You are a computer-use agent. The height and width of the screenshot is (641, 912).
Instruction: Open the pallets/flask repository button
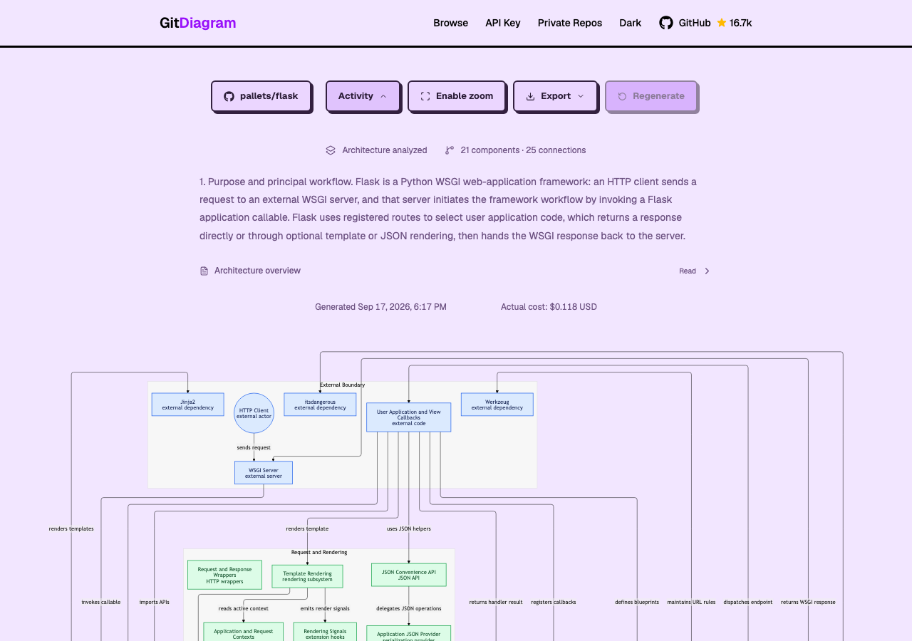tap(261, 96)
